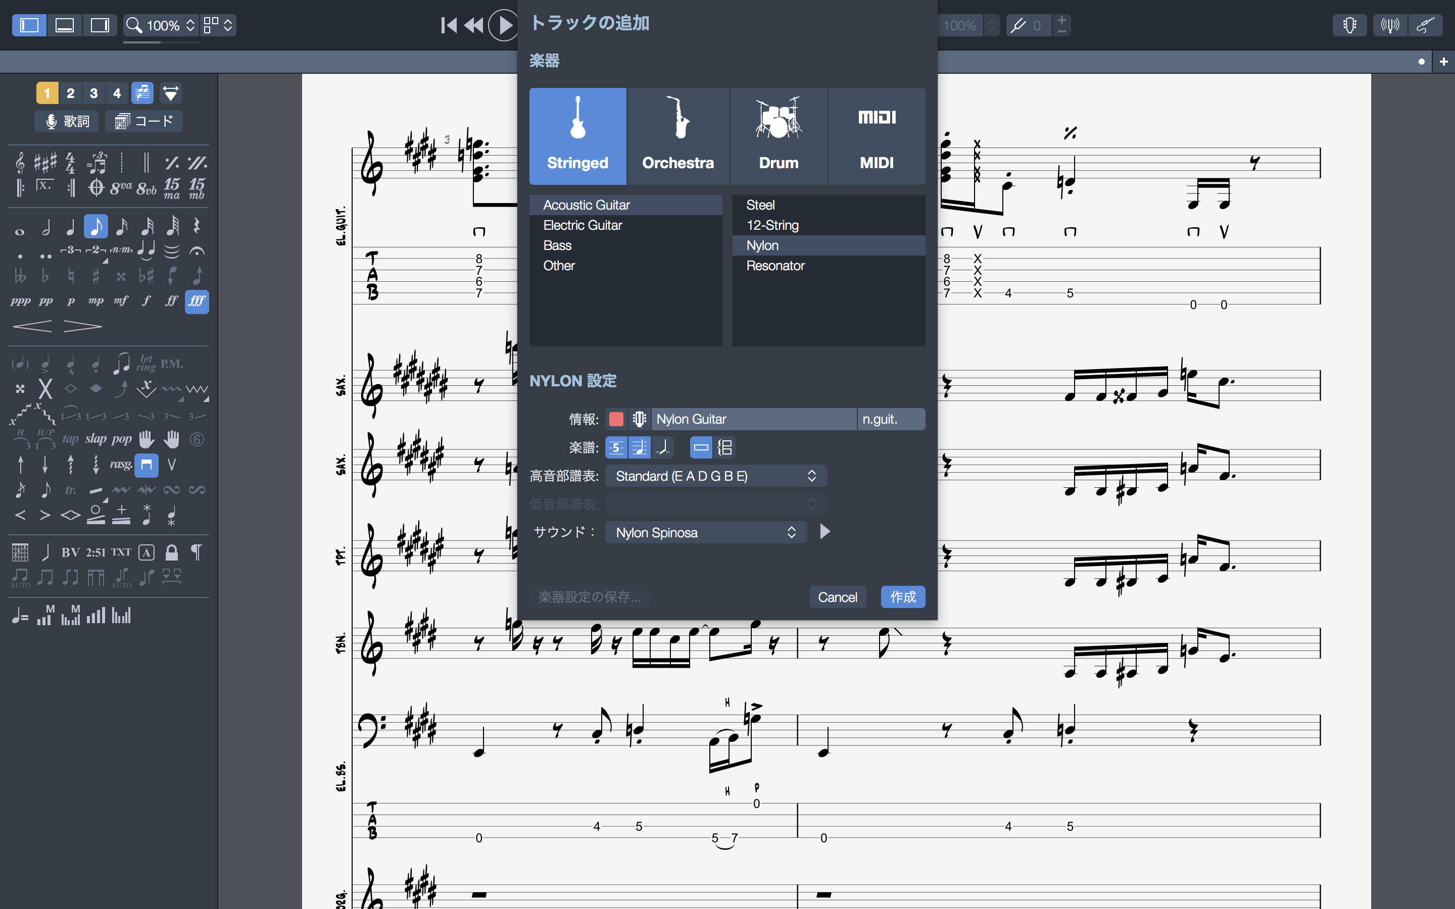The width and height of the screenshot is (1455, 909).
Task: Select the Orchestra instrument category
Action: pos(677,136)
